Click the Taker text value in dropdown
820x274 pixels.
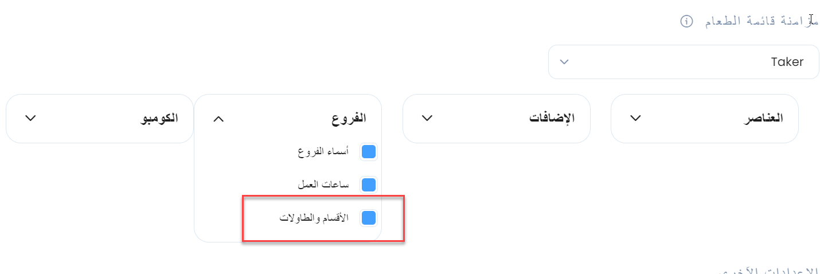(787, 62)
